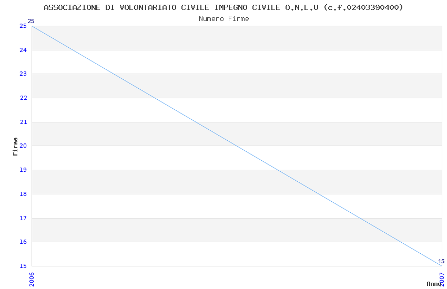Click the y-axis tick label 17
The width and height of the screenshot is (447, 289).
click(x=23, y=218)
